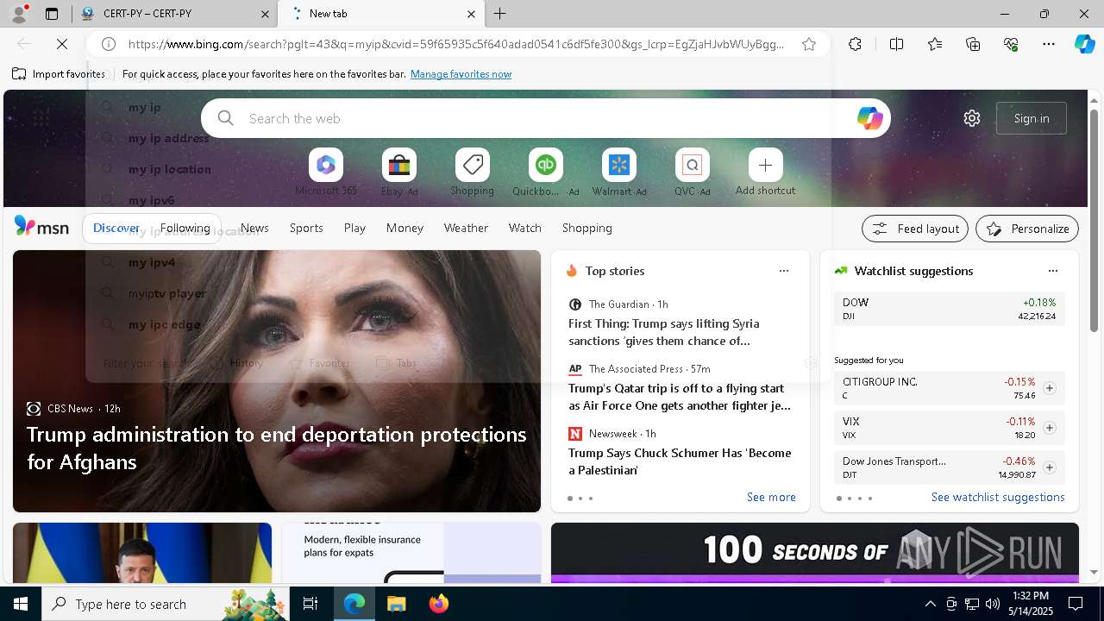Click See more top stories

771,497
